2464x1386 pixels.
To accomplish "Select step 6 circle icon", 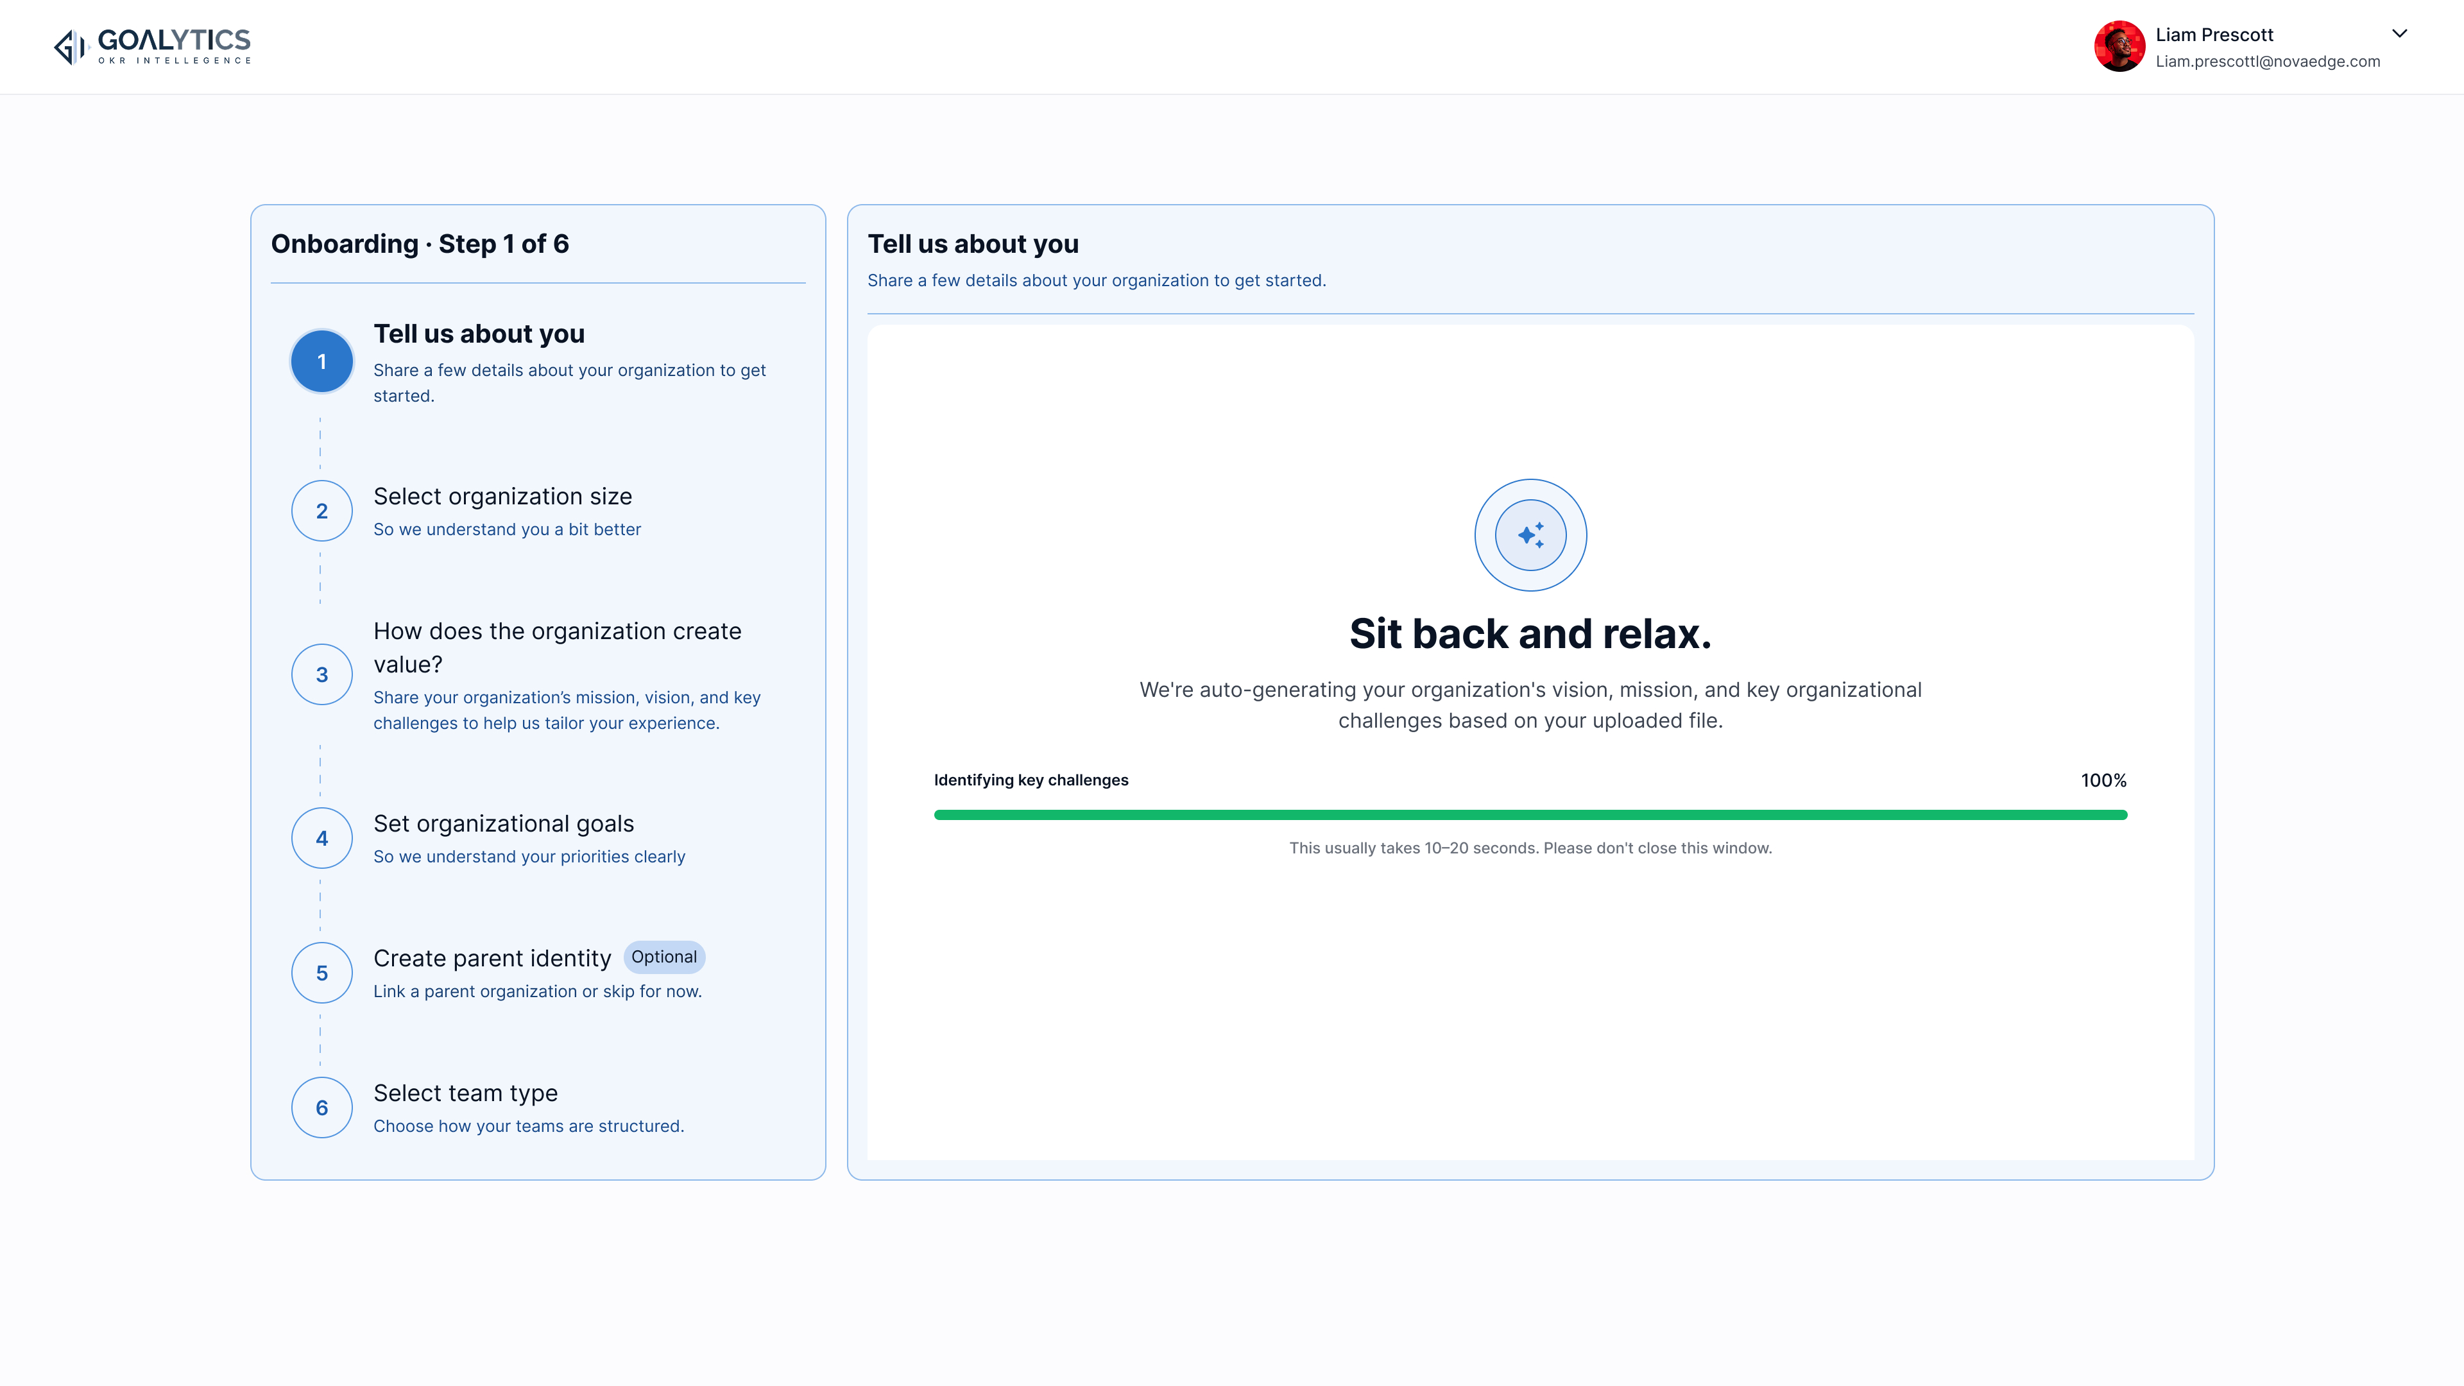I will click(321, 1108).
